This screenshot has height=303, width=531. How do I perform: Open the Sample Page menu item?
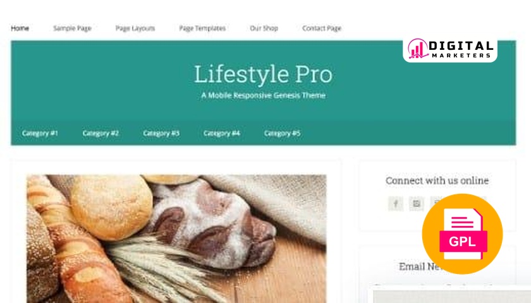73,28
